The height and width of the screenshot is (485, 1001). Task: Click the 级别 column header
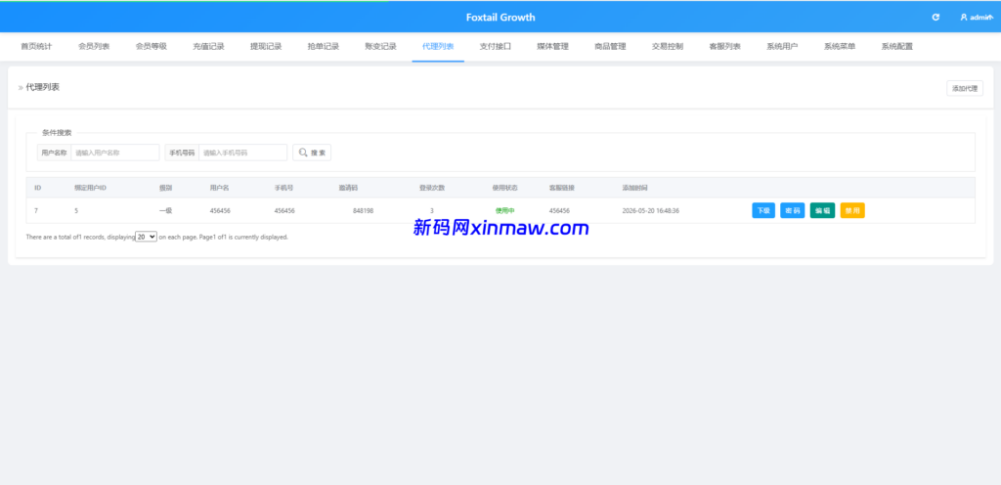pos(165,188)
